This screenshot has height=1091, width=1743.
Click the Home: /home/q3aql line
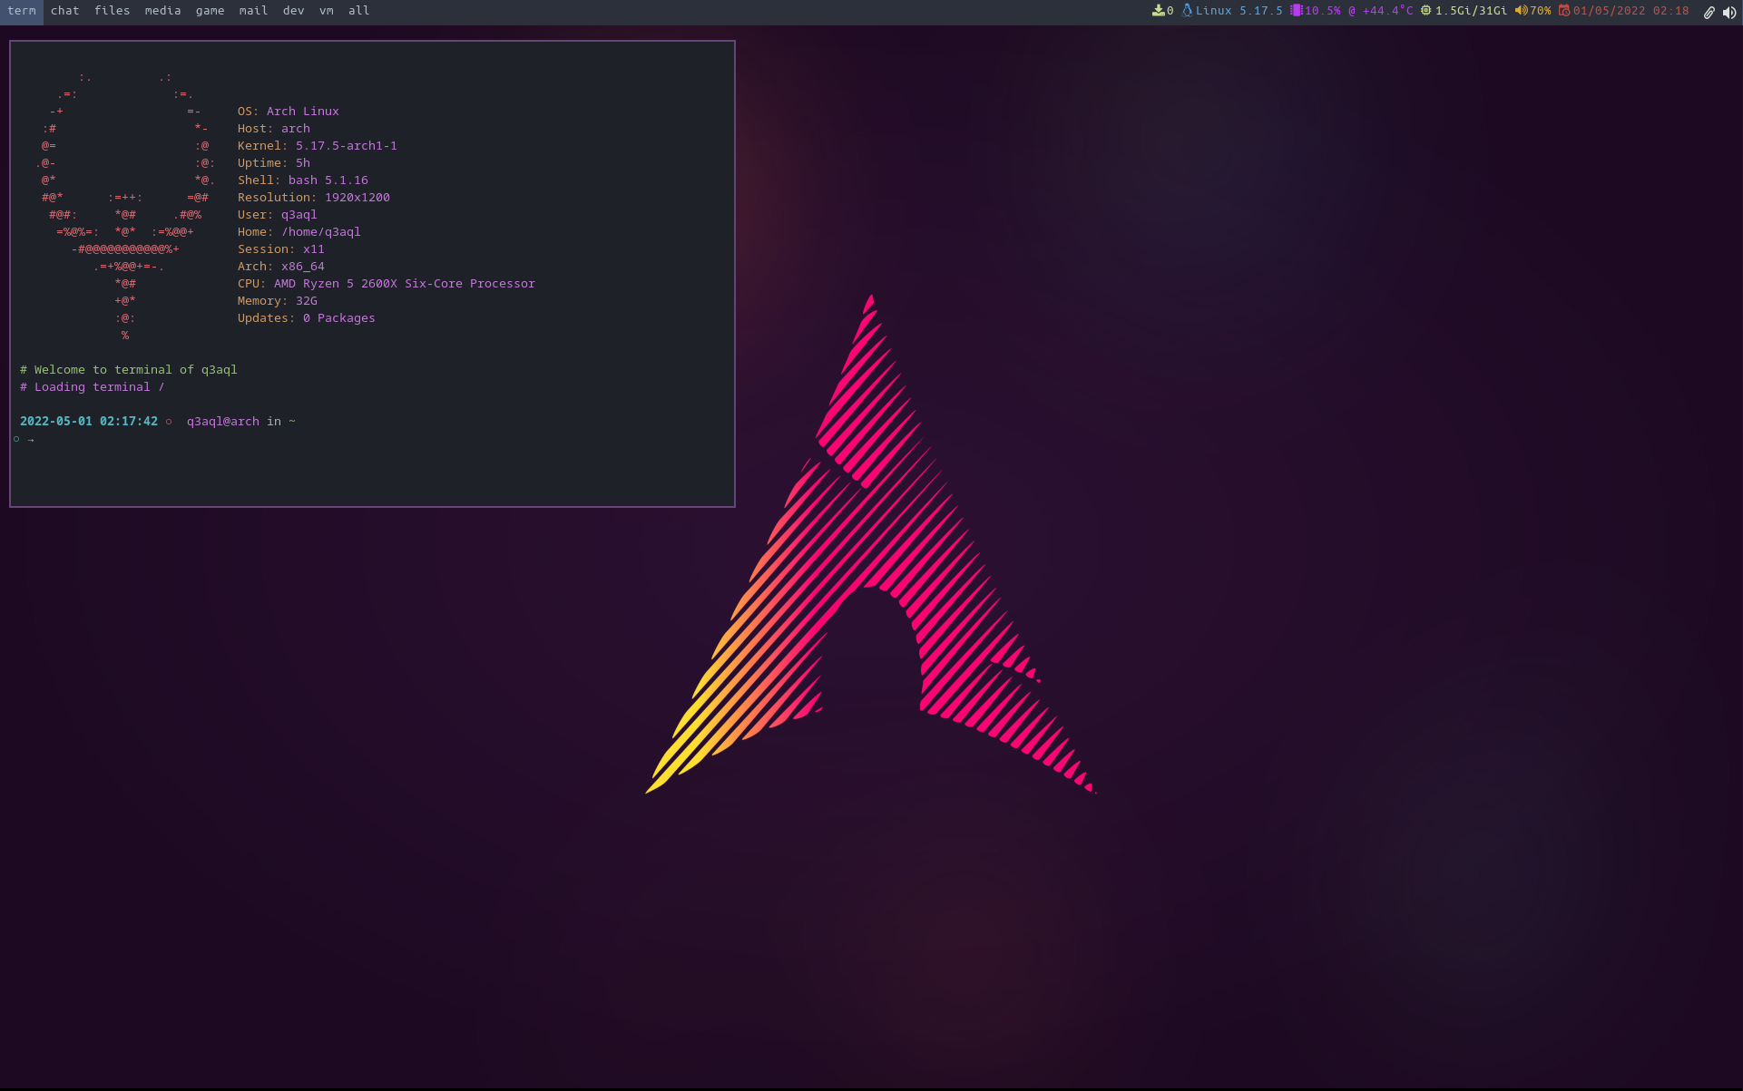coord(299,232)
